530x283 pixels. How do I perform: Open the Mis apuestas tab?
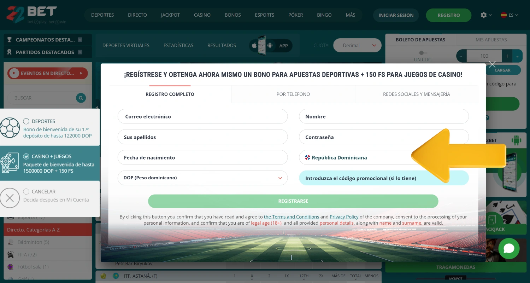coord(491,40)
